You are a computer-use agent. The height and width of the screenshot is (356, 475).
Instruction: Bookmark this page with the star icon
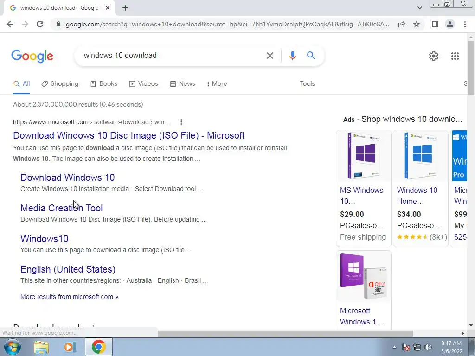coord(417,24)
